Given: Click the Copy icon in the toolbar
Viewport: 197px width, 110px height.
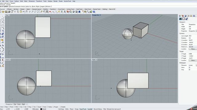Looking at the screenshot, I should [18, 12].
